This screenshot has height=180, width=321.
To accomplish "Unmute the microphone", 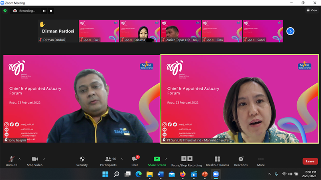I will click(x=12, y=161).
